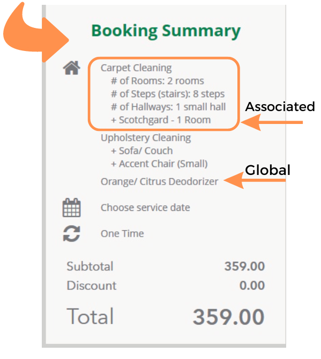Image resolution: width=321 pixels, height=359 pixels.
Task: Click the Total amount 359.00
Action: (229, 317)
